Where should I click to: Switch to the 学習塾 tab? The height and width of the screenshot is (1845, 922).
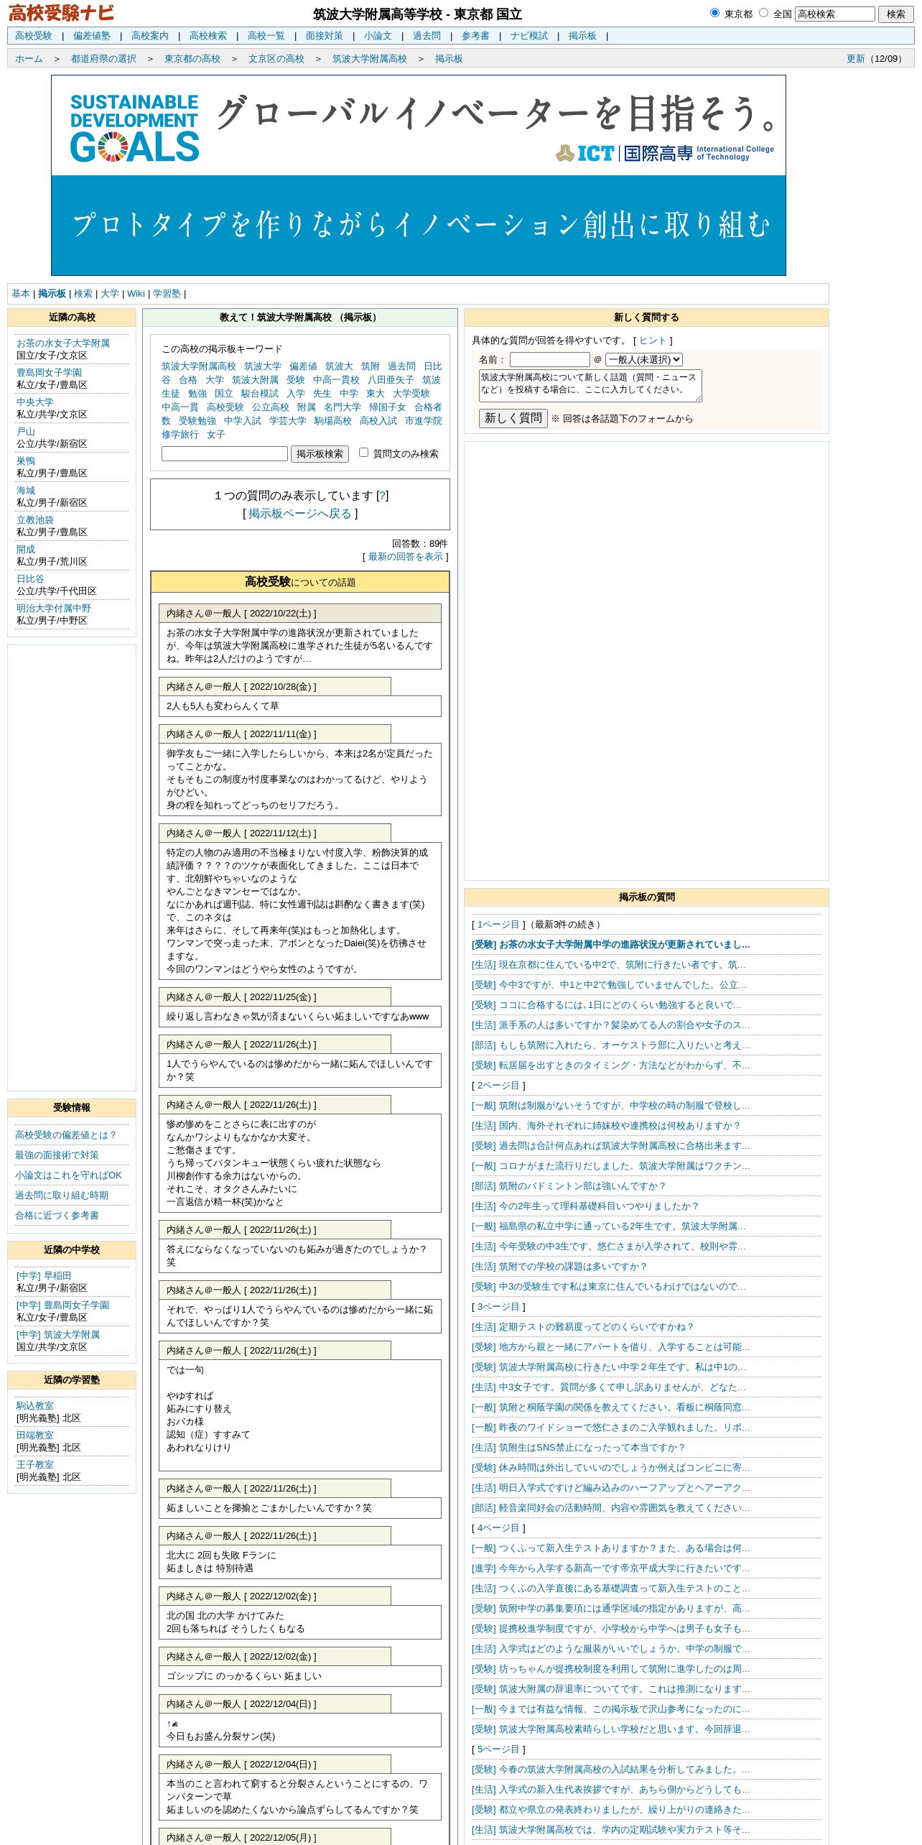tap(167, 294)
